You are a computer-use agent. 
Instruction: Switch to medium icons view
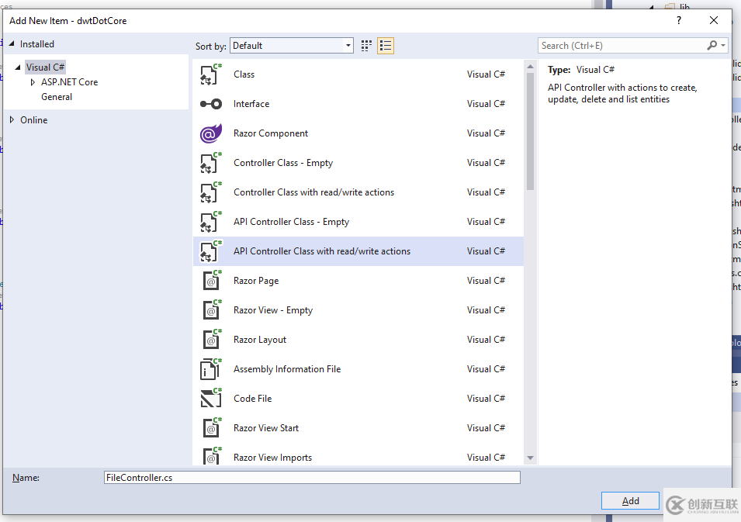pos(366,46)
